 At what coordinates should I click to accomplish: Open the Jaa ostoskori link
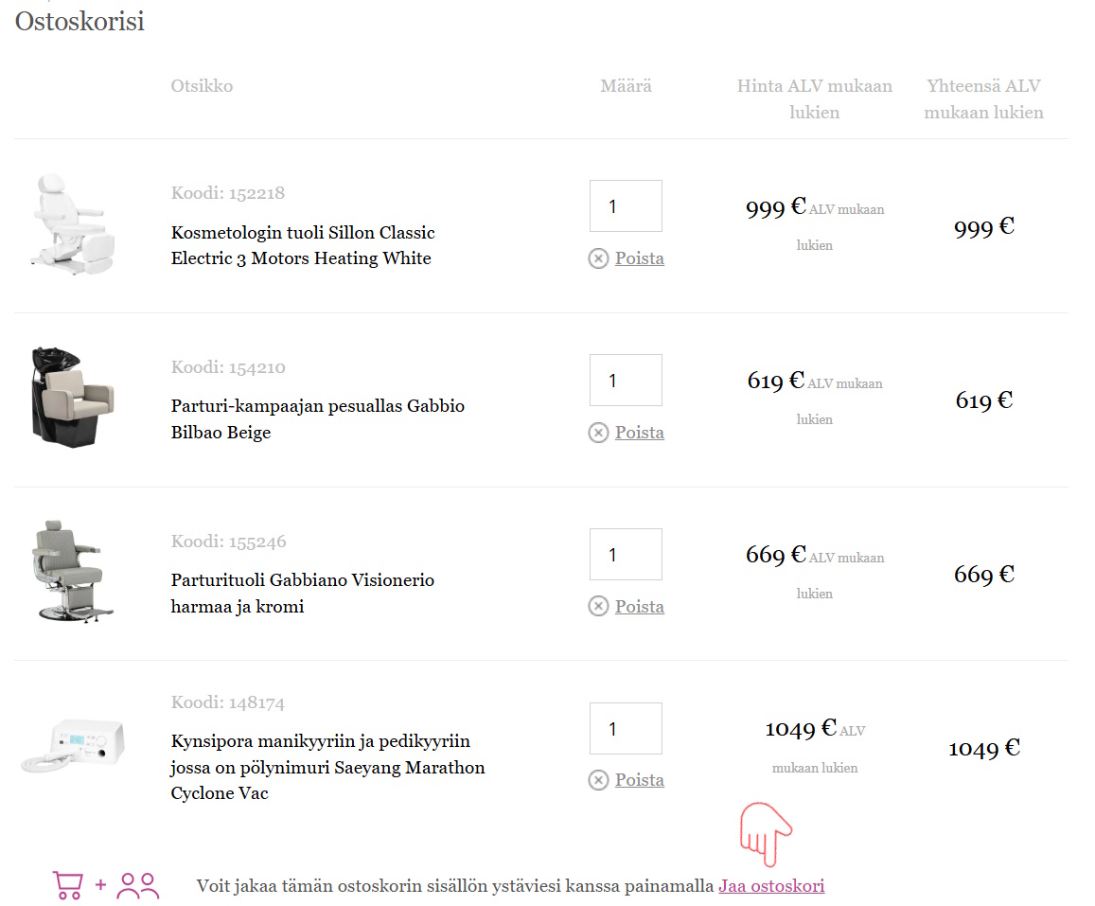[x=771, y=886]
